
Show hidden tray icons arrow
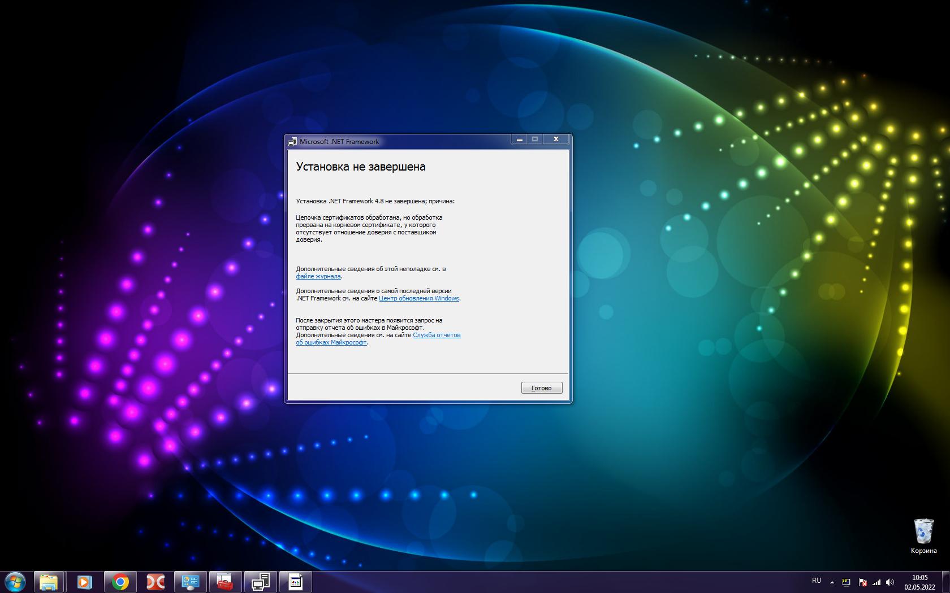832,582
